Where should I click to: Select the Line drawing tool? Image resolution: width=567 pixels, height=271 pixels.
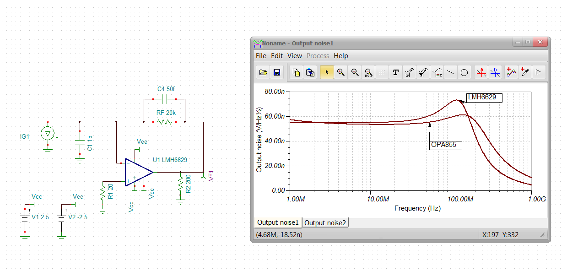451,72
